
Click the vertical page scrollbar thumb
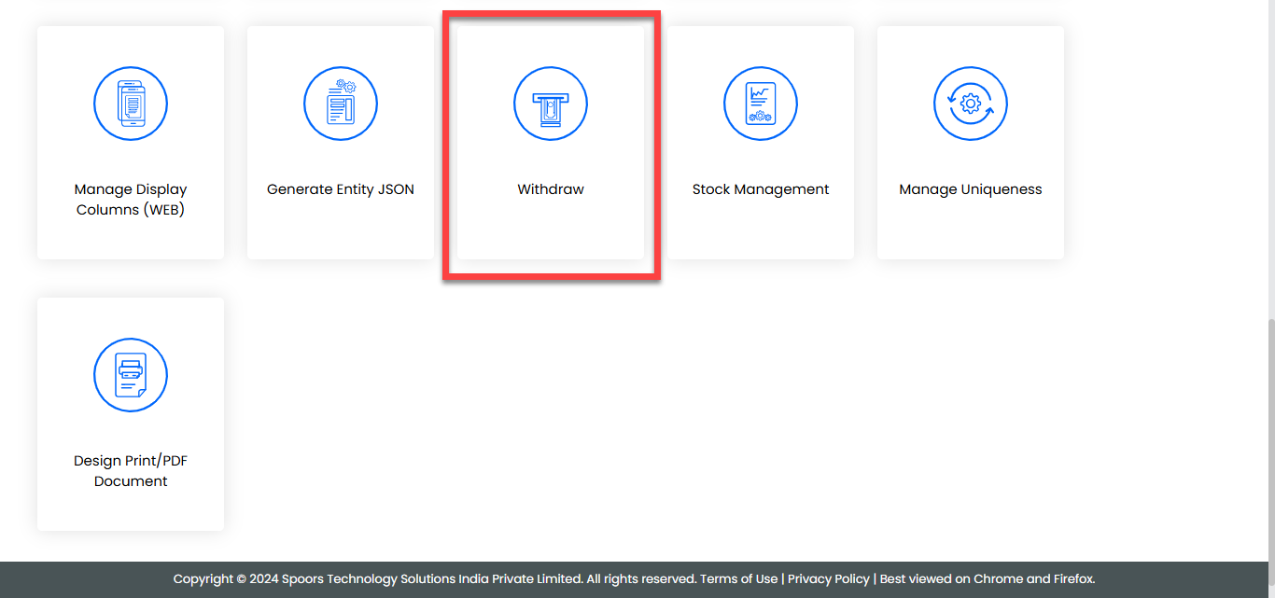[1269, 438]
